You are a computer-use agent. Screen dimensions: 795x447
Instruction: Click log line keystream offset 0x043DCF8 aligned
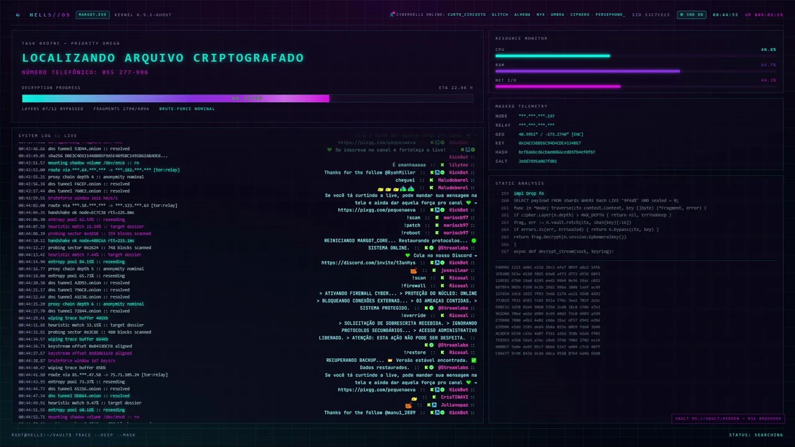pos(75,346)
